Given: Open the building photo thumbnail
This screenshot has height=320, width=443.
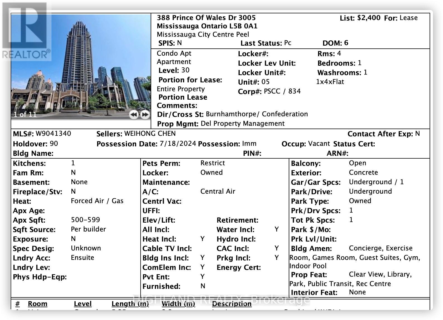Looking at the screenshot, I should tap(81, 67).
